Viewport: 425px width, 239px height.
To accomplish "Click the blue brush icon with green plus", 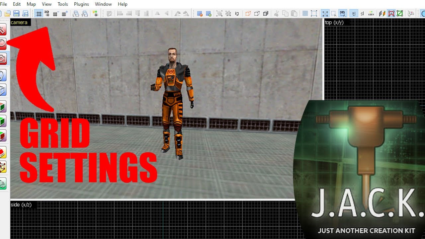I will click(x=209, y=14).
